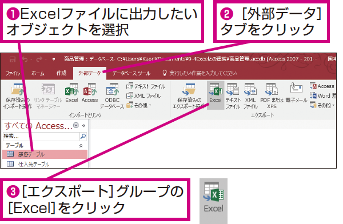Collapse the テーブル group
This screenshot has width=343, height=224.
point(81,146)
